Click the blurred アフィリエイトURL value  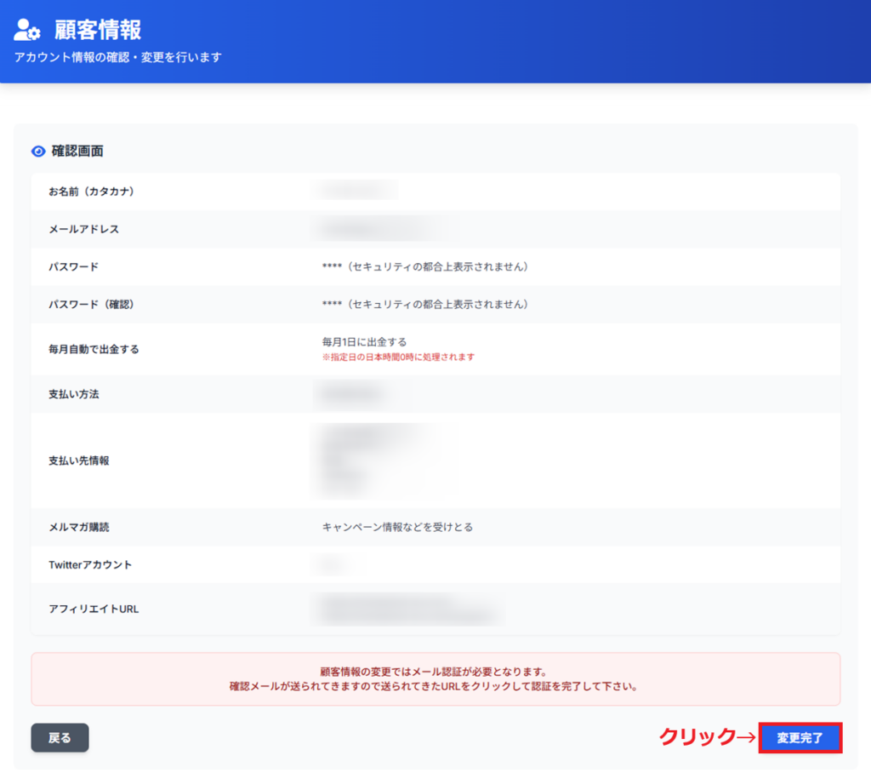click(407, 609)
